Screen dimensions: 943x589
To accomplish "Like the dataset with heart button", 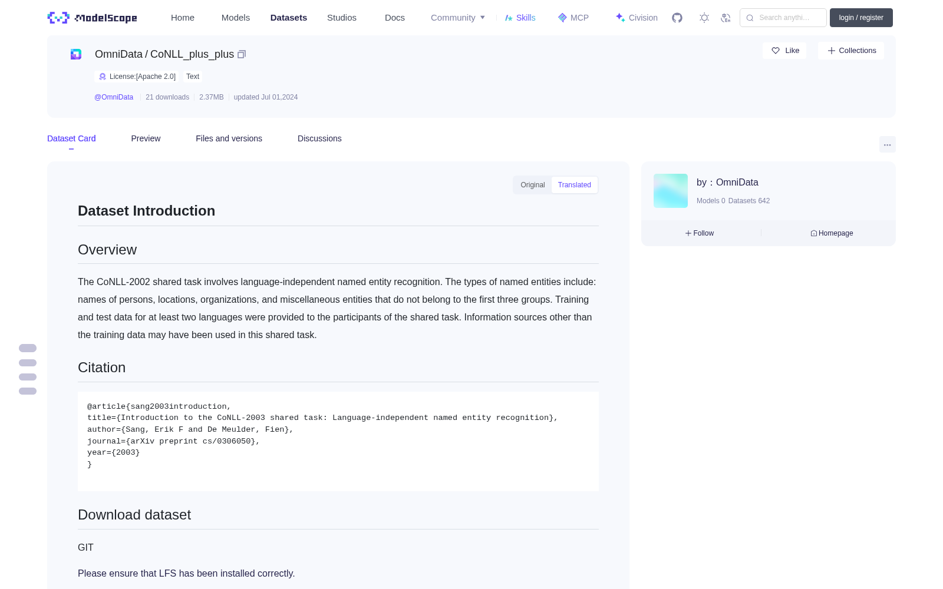I will 784,51.
